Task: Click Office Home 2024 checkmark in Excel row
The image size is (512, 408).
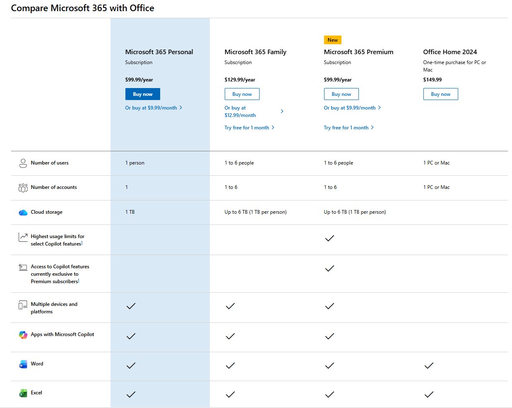Action: point(429,395)
